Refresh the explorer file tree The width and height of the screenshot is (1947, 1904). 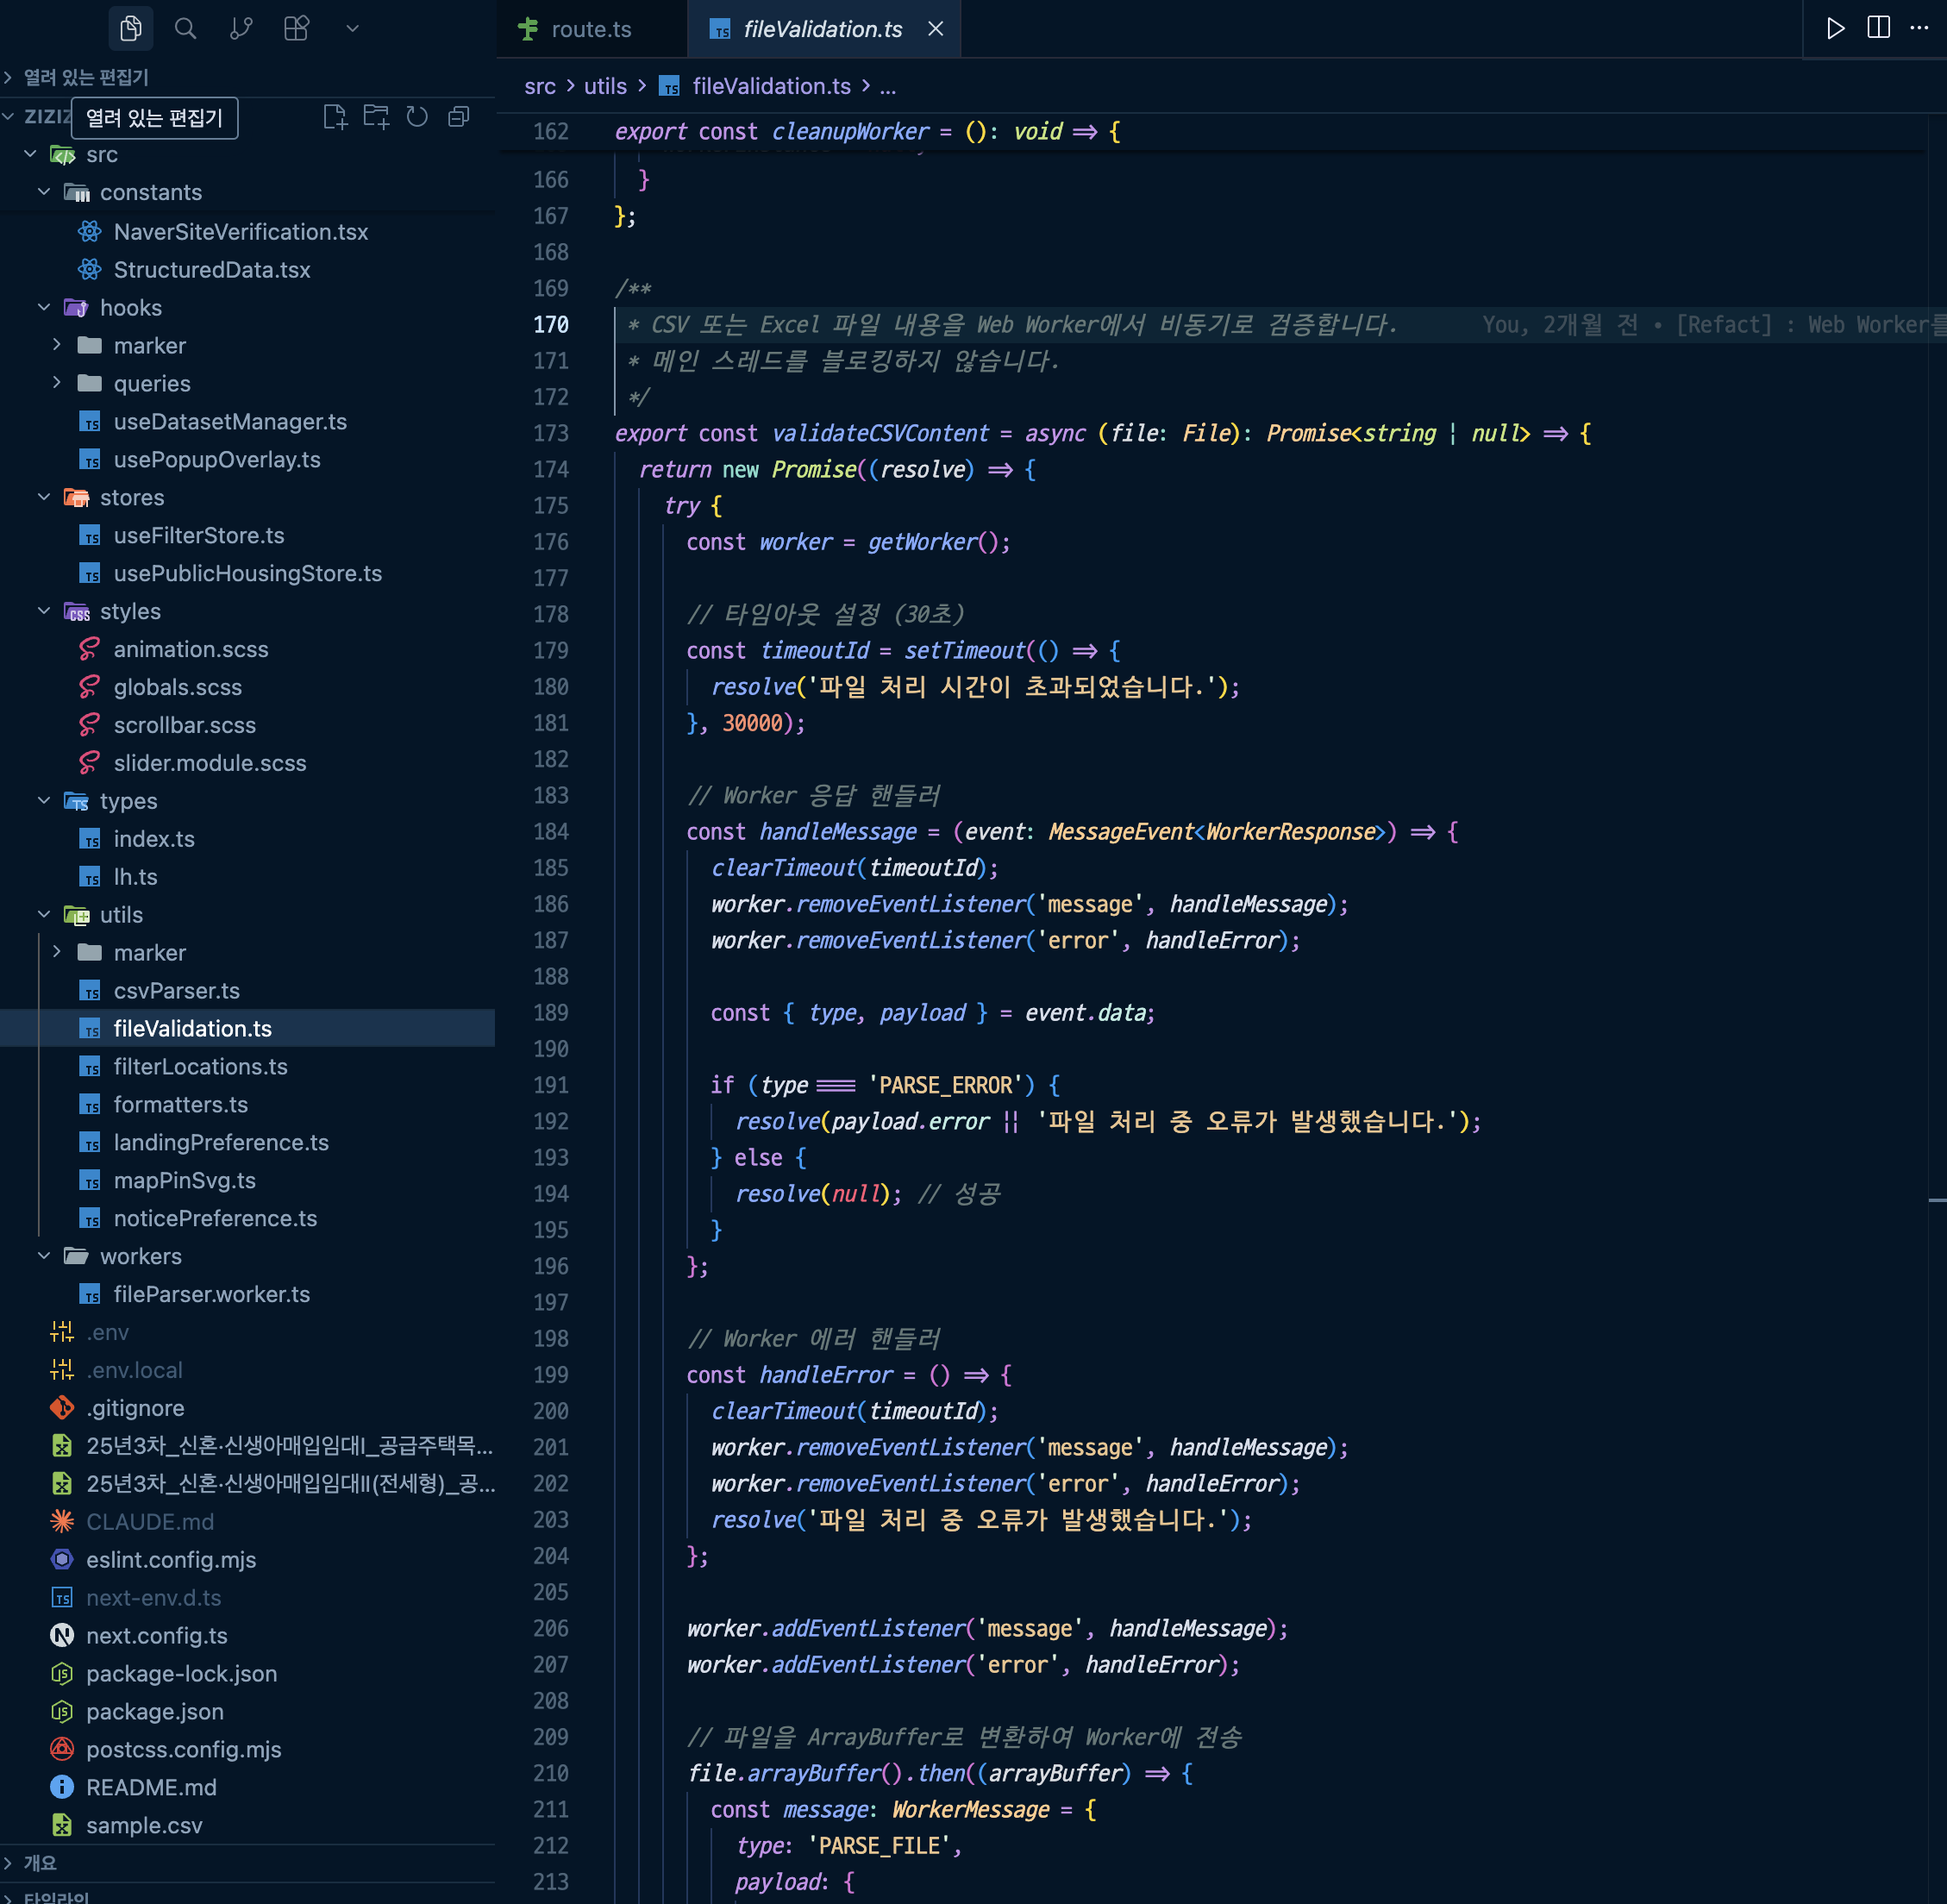417,117
